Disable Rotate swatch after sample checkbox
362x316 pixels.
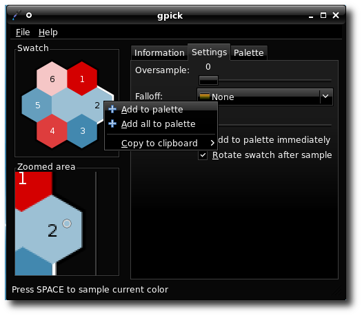pyautogui.click(x=203, y=155)
